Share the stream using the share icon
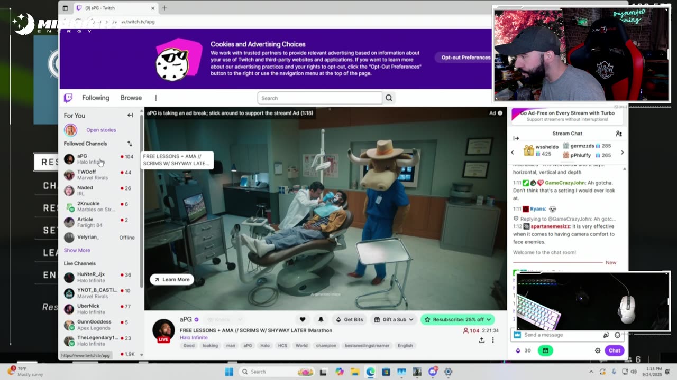This screenshot has height=380, width=677. pyautogui.click(x=481, y=340)
